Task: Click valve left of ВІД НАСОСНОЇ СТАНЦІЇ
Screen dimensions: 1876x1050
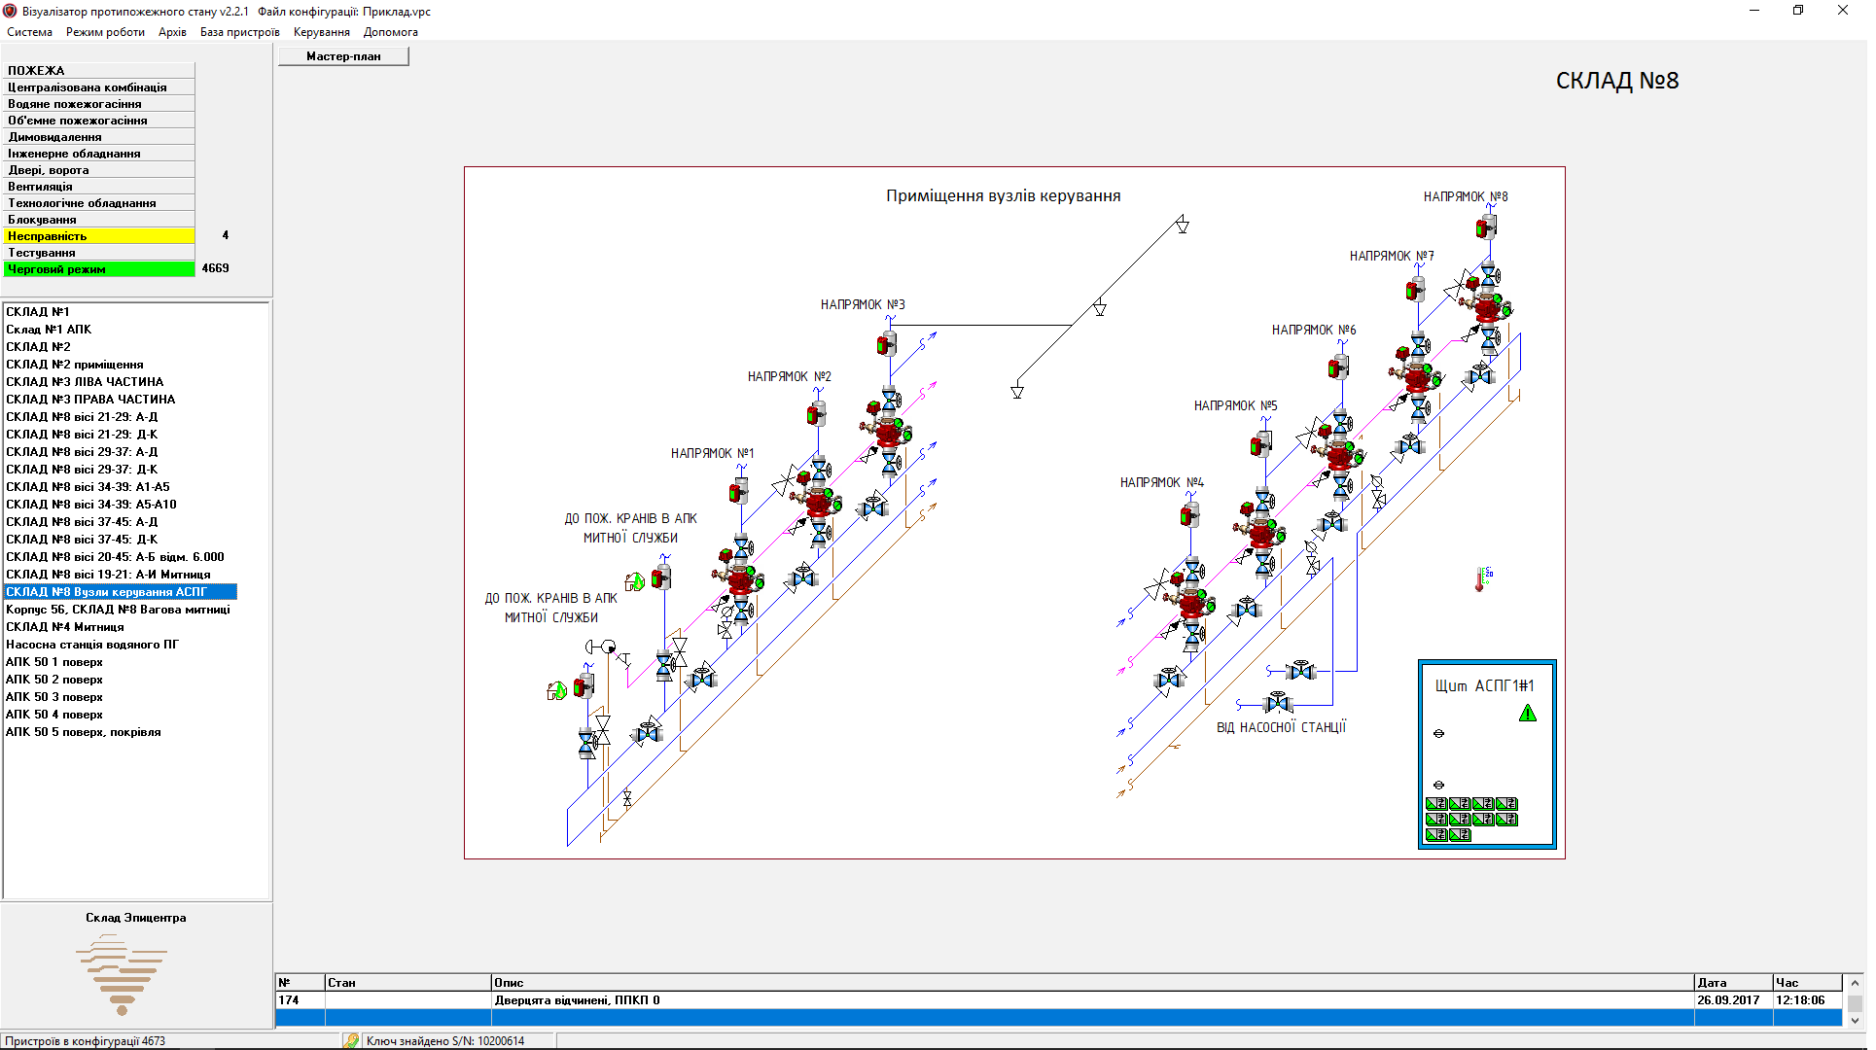Action: click(x=1278, y=702)
